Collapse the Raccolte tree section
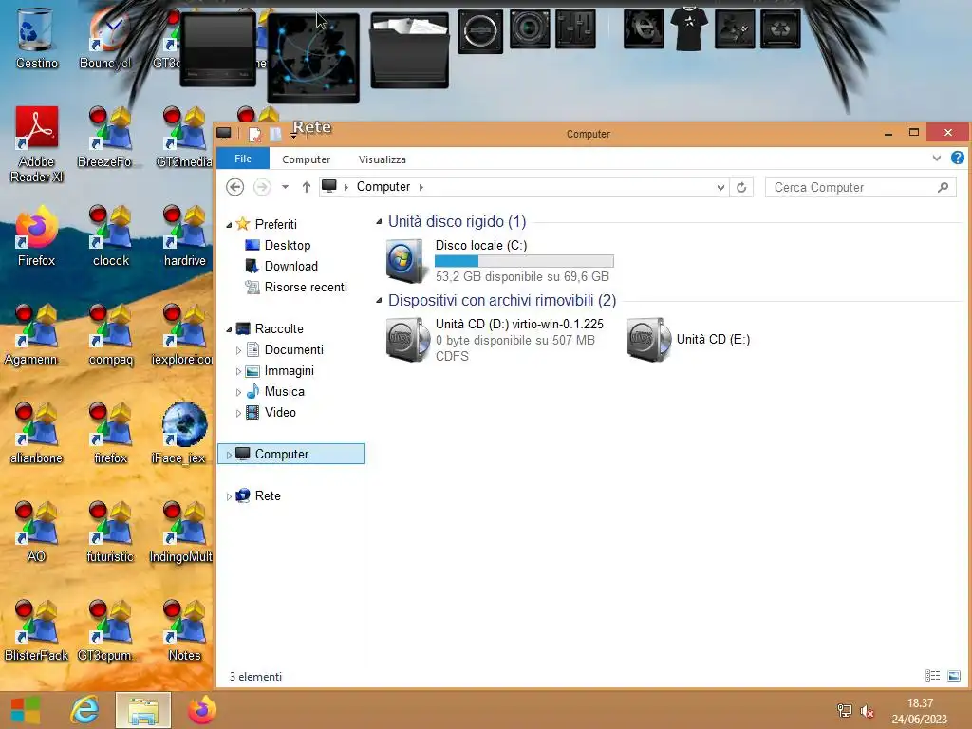 click(x=229, y=329)
